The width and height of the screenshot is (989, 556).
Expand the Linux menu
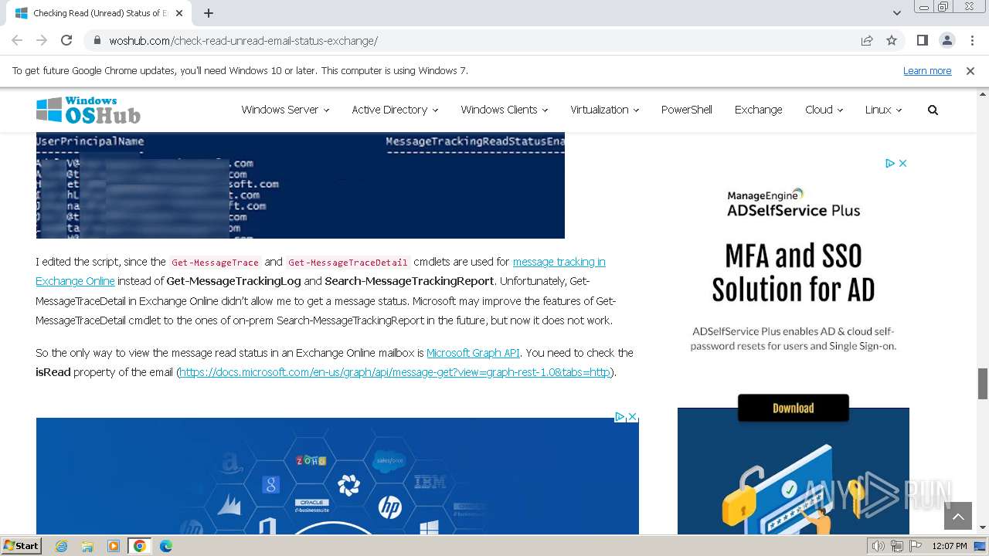[883, 110]
